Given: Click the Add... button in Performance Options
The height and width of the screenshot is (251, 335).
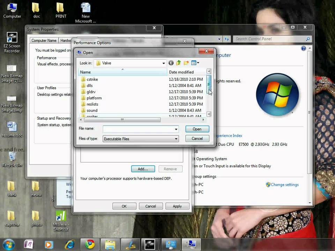Looking at the screenshot, I should pos(143,169).
